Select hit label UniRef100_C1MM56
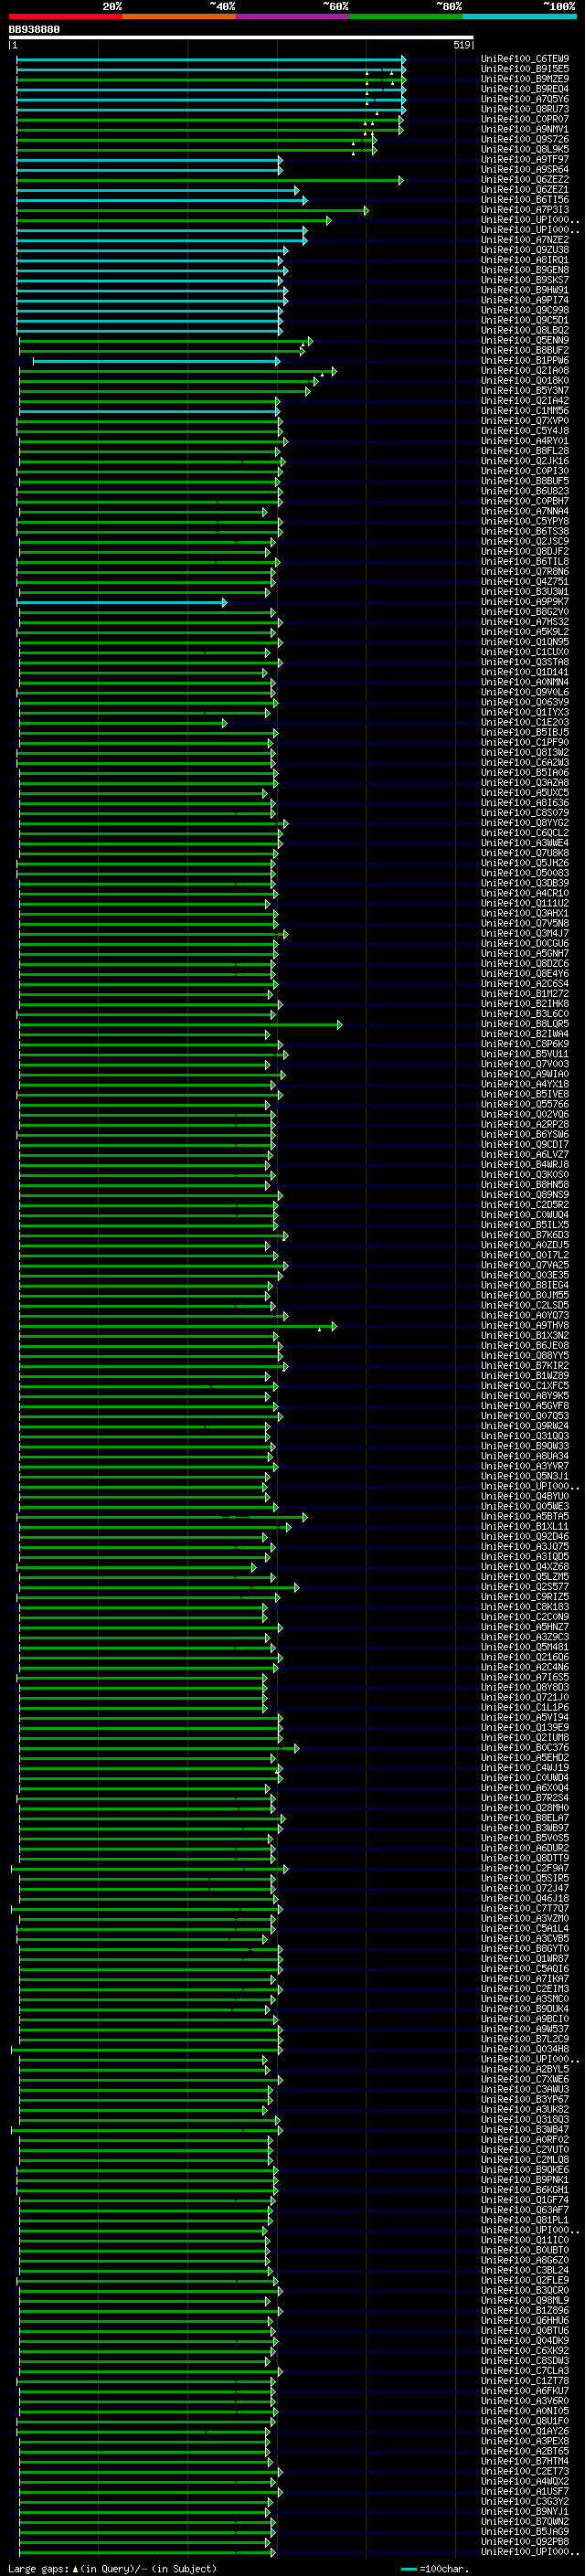Screen dimensions: 585x2576 click(x=525, y=411)
